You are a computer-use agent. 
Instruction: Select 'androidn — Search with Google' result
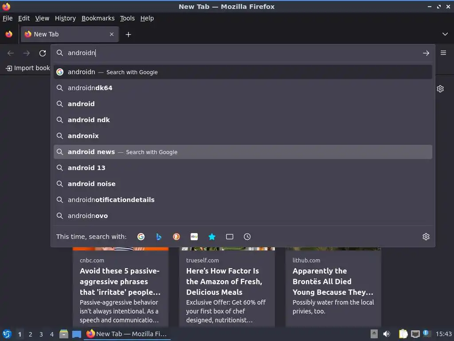(243, 72)
